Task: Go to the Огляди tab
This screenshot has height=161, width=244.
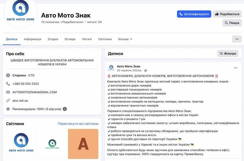Action: 70,39
